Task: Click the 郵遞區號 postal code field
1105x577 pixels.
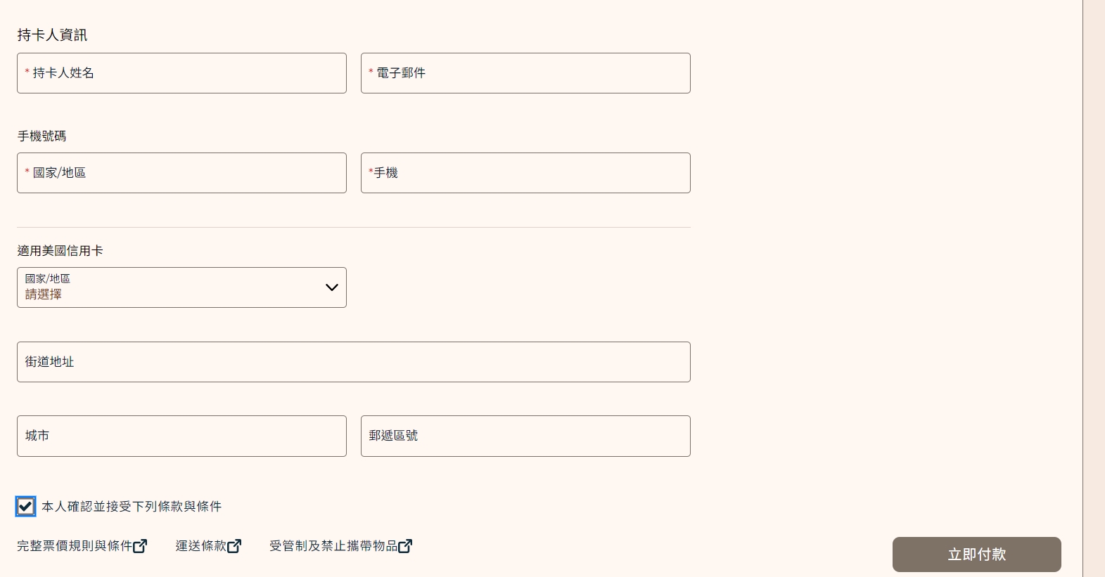Action: pos(525,436)
